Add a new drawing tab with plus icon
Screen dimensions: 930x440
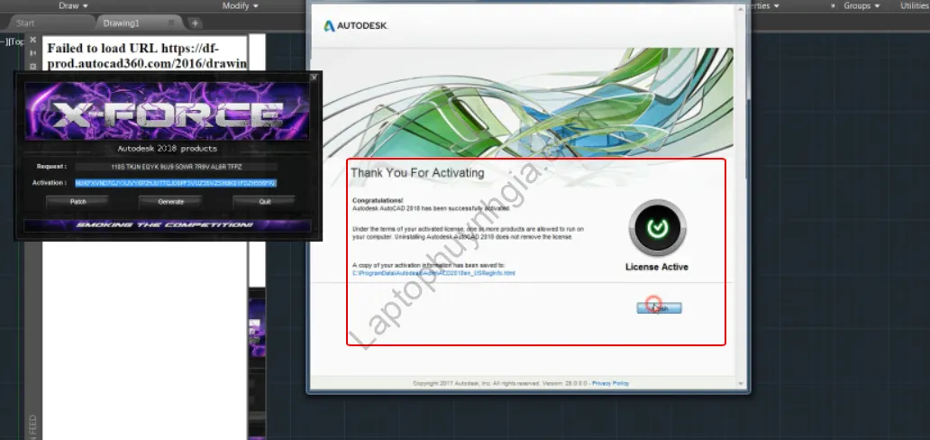(x=196, y=23)
